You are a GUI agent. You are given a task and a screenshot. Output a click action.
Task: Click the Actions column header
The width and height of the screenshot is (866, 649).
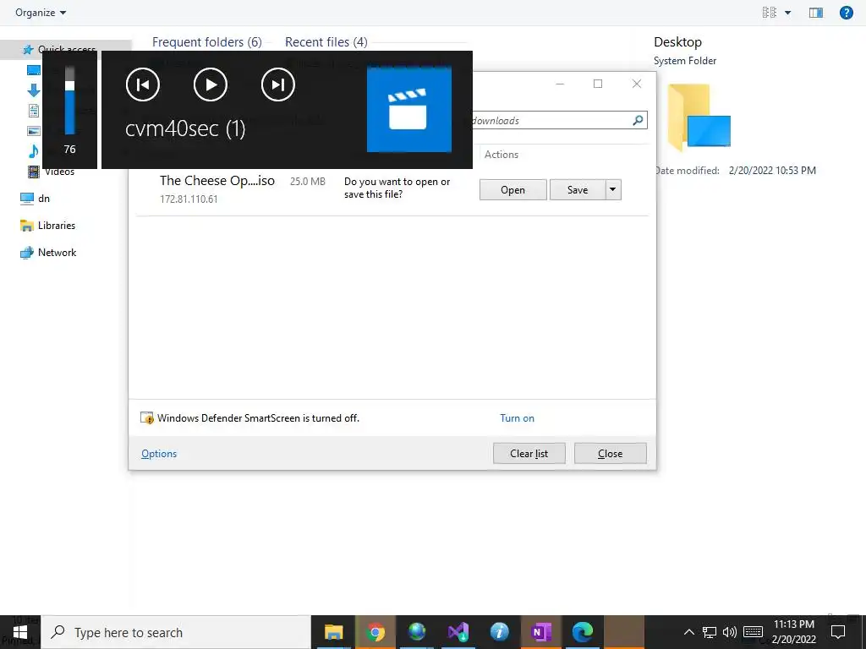click(x=502, y=155)
